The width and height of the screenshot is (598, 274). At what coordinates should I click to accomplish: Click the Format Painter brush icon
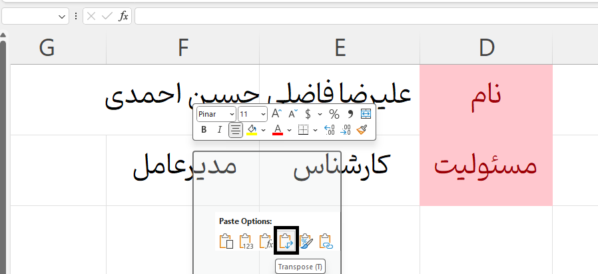(x=362, y=130)
